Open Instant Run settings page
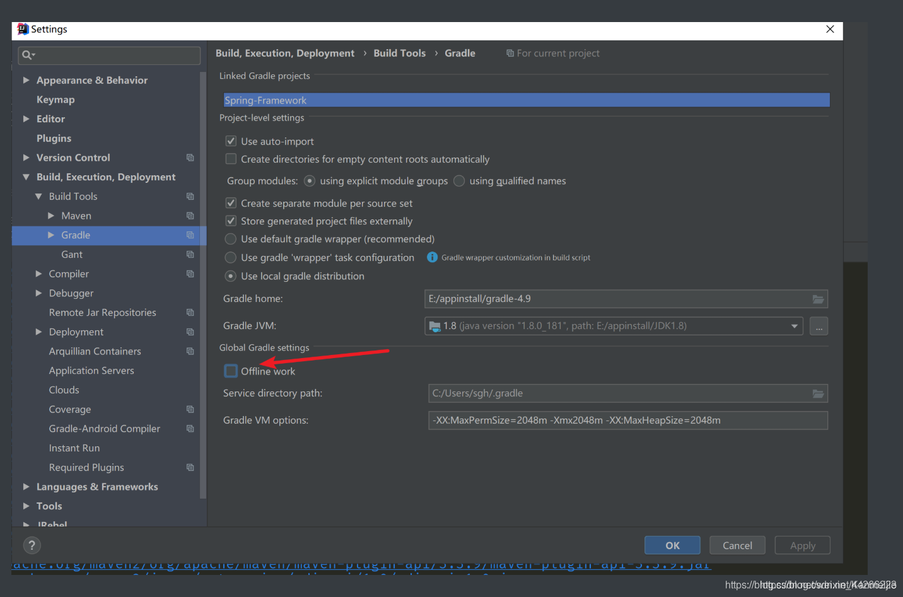The height and width of the screenshot is (597, 903). [x=74, y=448]
